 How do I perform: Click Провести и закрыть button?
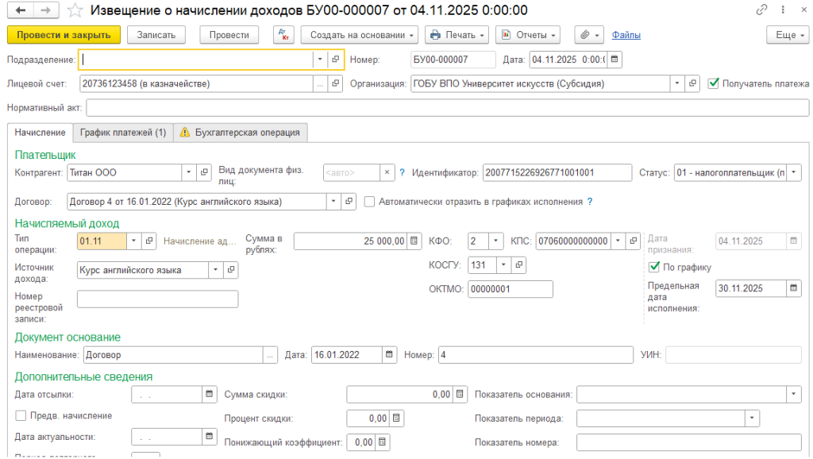pyautogui.click(x=64, y=35)
